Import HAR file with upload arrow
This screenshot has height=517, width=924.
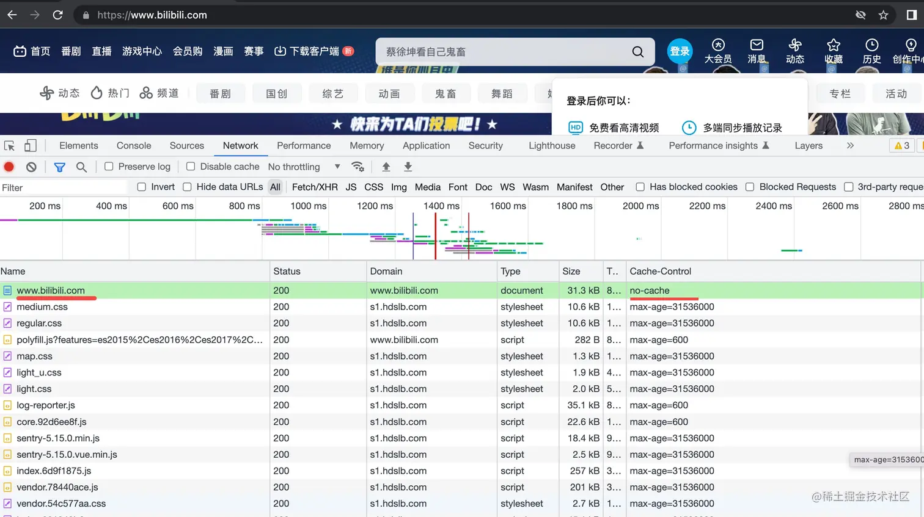(386, 167)
